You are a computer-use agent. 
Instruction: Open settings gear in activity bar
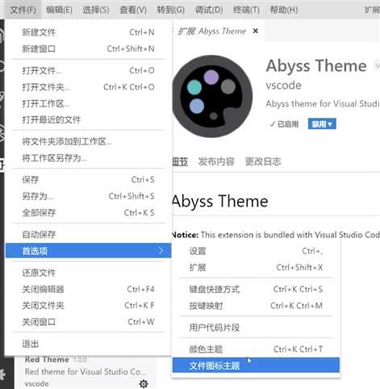pos(2,374)
